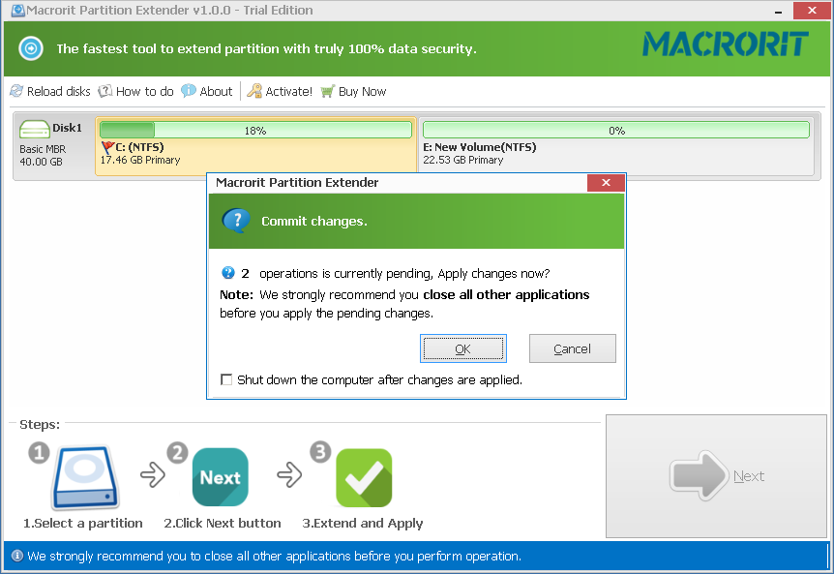834x574 pixels.
Task: Click the 'Commit changes.' heading text
Action: click(314, 221)
